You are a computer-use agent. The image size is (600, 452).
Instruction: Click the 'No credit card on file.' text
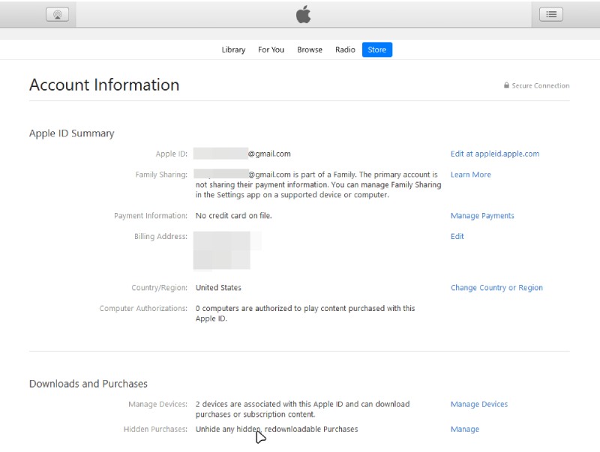[x=233, y=216]
